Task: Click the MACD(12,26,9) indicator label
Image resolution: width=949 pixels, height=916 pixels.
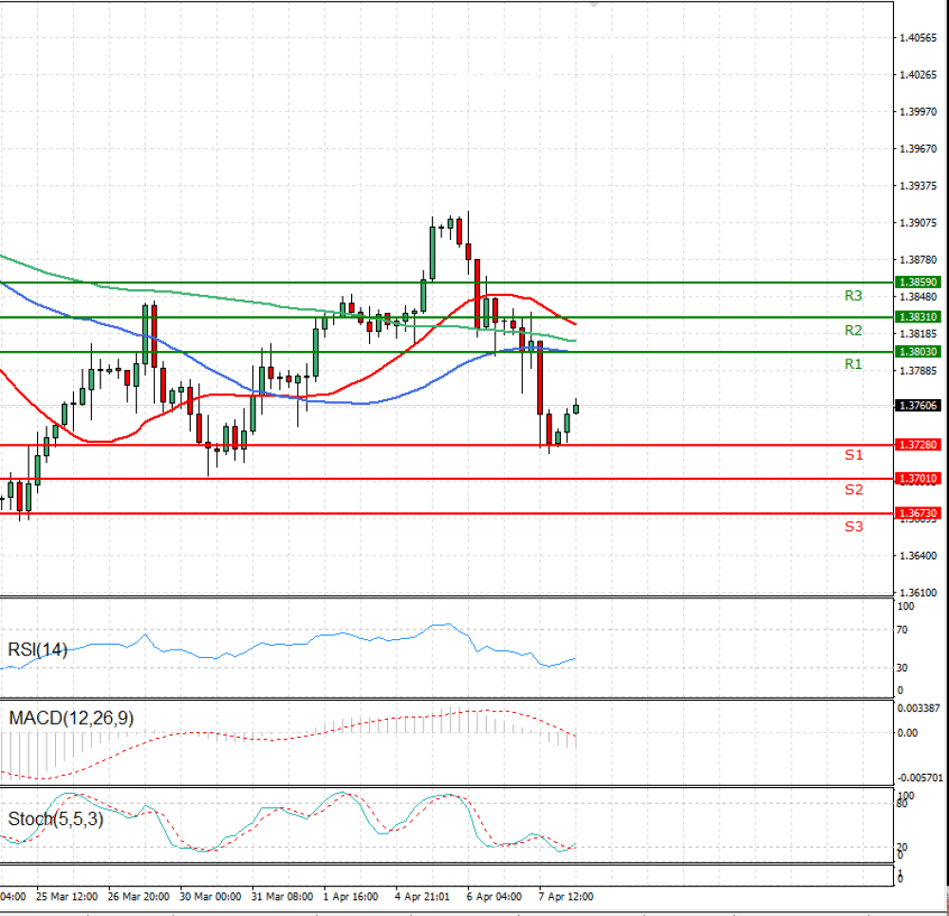Action: [x=71, y=718]
